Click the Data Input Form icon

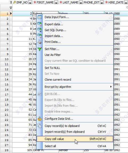40,17
